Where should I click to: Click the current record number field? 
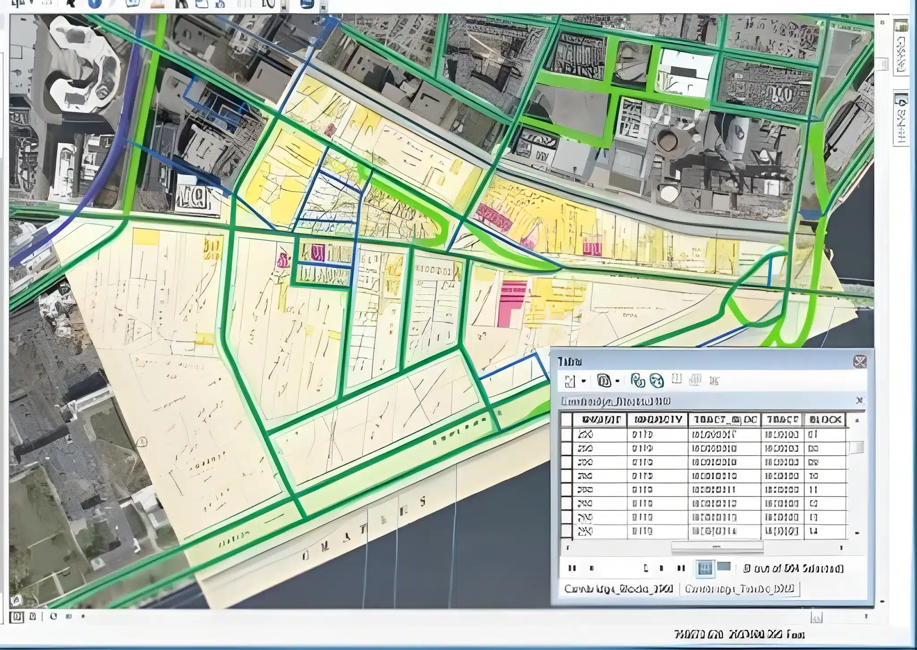click(x=623, y=569)
